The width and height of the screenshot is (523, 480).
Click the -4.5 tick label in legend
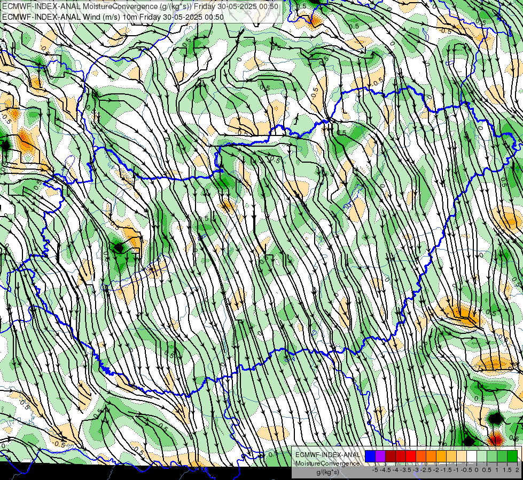[x=385, y=470]
